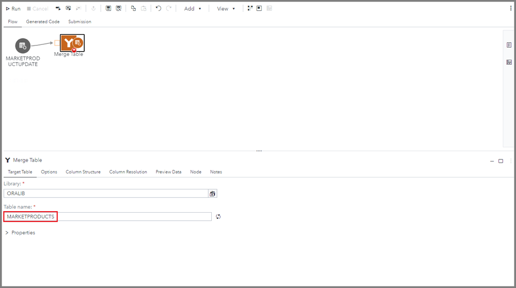Run the flow
Viewport: 516px width, 288px height.
13,9
